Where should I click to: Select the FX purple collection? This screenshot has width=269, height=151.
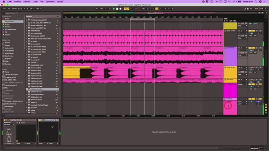coord(5,32)
